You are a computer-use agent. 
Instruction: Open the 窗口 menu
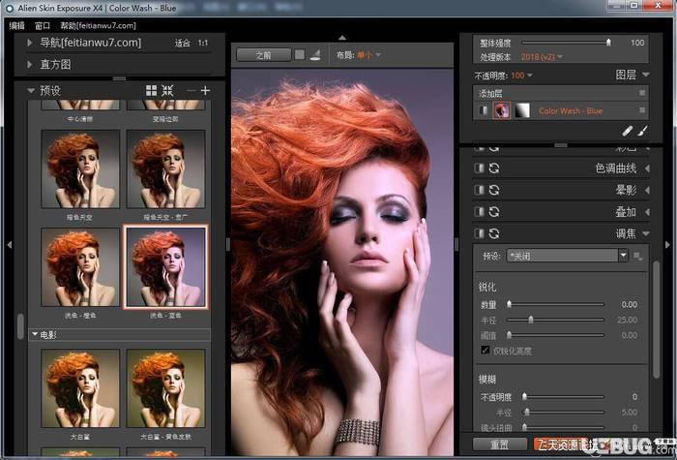43,25
